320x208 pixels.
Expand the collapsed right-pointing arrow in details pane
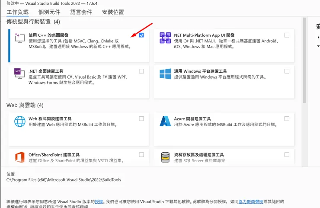click(318, 37)
